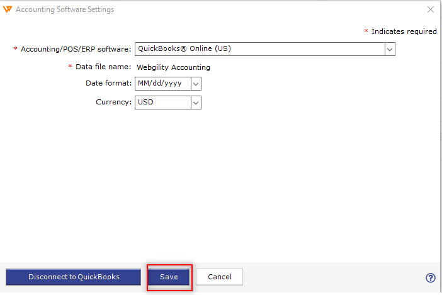The width and height of the screenshot is (442, 295).
Task: Click the Data file name label
Action: 103,67
